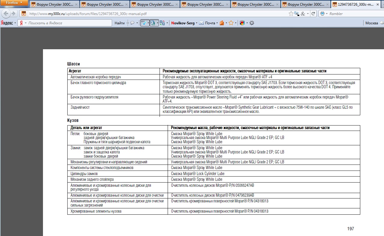Click the orange folder icon in Yandex bar
The image size is (384, 236).
click(222, 23)
